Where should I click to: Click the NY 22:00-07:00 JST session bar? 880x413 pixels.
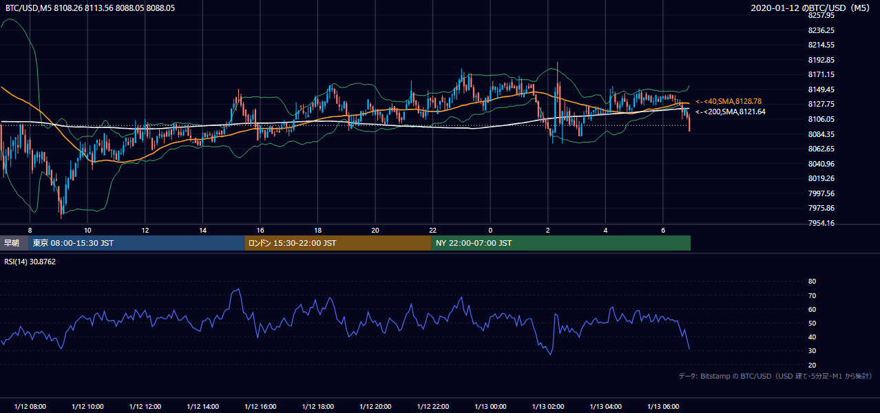(561, 243)
